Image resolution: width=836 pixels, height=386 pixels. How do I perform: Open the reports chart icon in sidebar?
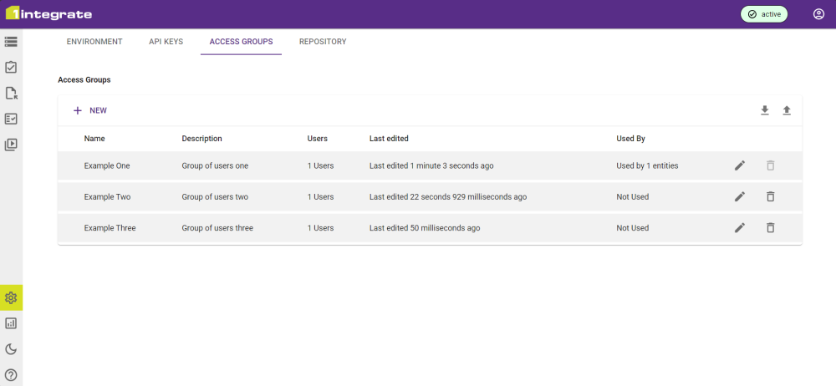click(x=11, y=323)
